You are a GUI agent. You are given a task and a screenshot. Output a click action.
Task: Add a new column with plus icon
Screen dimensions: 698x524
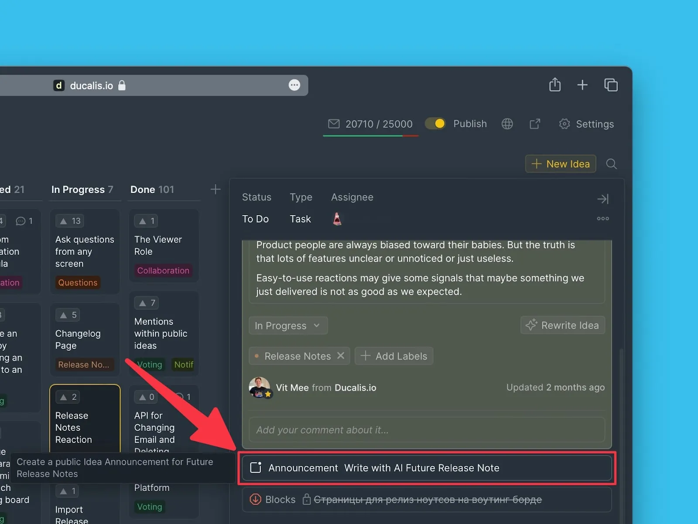(215, 189)
